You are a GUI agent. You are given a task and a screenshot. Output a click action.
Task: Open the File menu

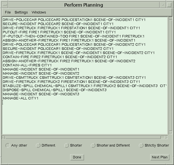pos(8,12)
